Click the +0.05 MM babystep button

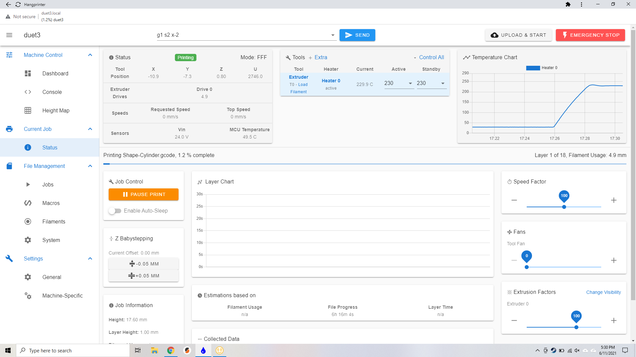[143, 276]
